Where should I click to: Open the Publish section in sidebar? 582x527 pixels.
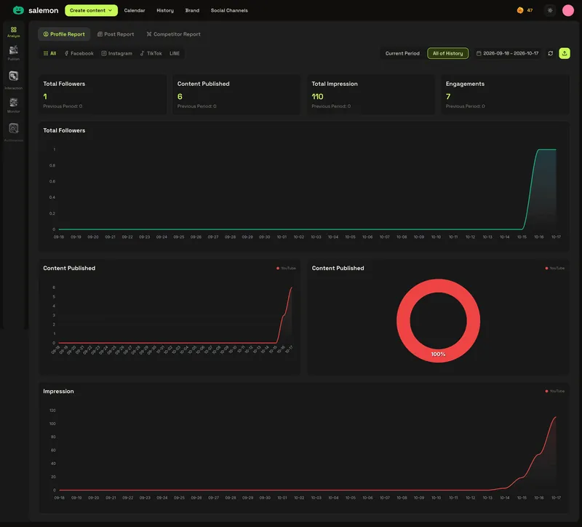point(14,53)
